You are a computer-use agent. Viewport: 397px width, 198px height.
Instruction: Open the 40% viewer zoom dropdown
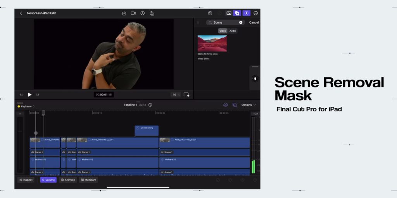tap(176, 95)
